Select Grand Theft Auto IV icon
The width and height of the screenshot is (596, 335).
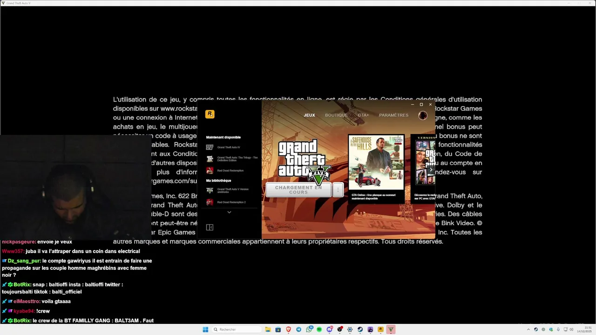(x=210, y=147)
